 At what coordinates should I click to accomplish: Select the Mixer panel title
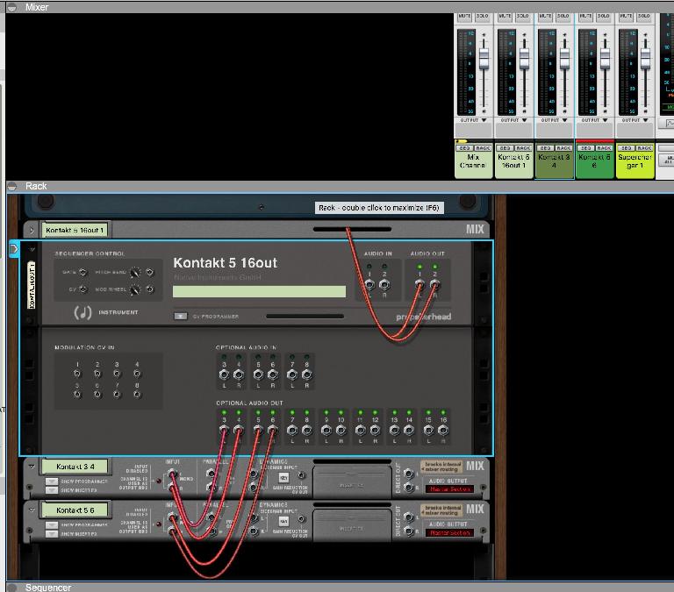37,7
